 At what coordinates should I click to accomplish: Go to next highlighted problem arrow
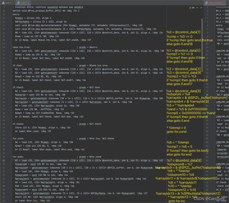tap(201, 8)
